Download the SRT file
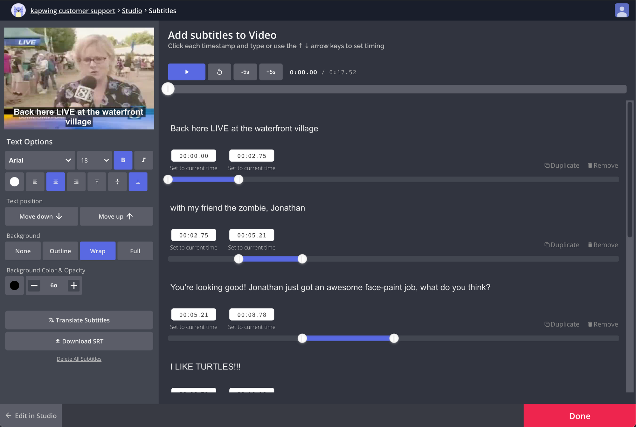Viewport: 636px width, 427px height. click(x=79, y=341)
